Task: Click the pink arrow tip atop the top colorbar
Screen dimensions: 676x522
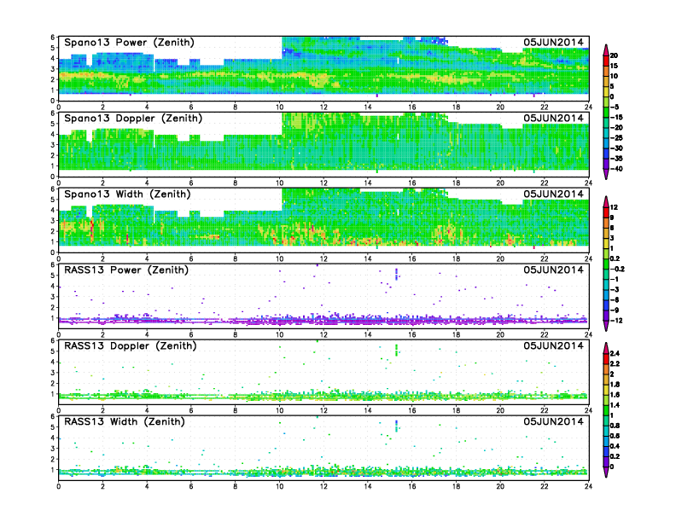Action: [606, 49]
